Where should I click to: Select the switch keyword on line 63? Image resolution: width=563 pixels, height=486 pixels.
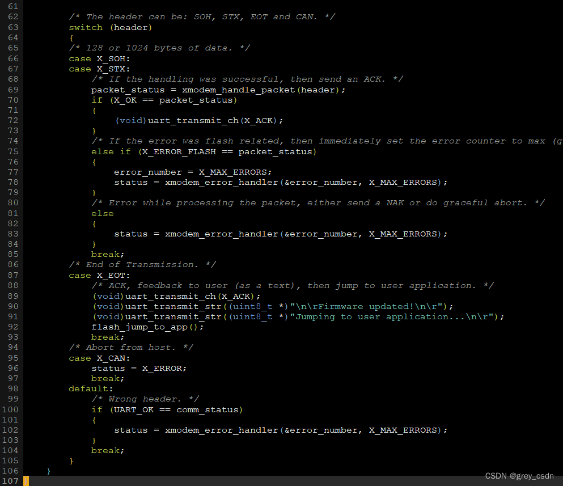[x=85, y=27]
